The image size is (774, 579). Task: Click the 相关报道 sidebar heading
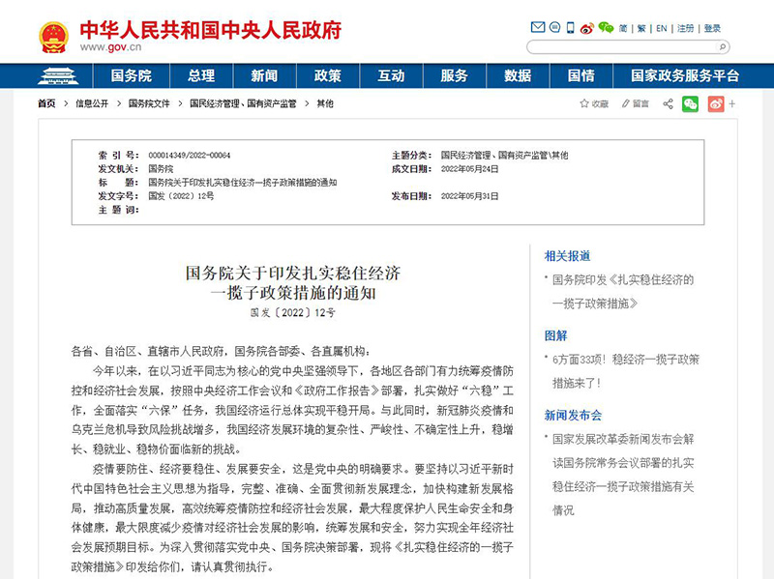(x=567, y=256)
